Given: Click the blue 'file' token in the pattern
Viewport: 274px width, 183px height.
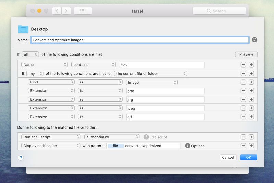Looking at the screenshot, I should 115,146.
